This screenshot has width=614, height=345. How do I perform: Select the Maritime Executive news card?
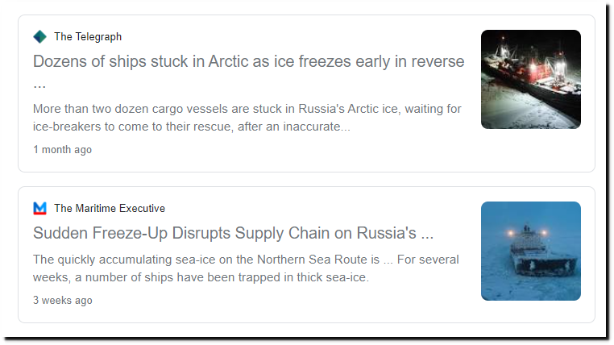point(307,255)
